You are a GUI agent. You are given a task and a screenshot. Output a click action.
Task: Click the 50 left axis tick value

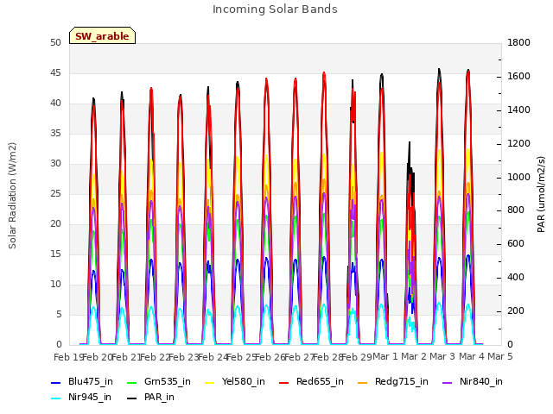click(x=55, y=43)
